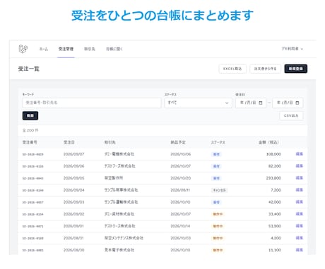The image size is (325, 269).
Task: Open 編集 for the 33,400 order row
Action: 300,214
